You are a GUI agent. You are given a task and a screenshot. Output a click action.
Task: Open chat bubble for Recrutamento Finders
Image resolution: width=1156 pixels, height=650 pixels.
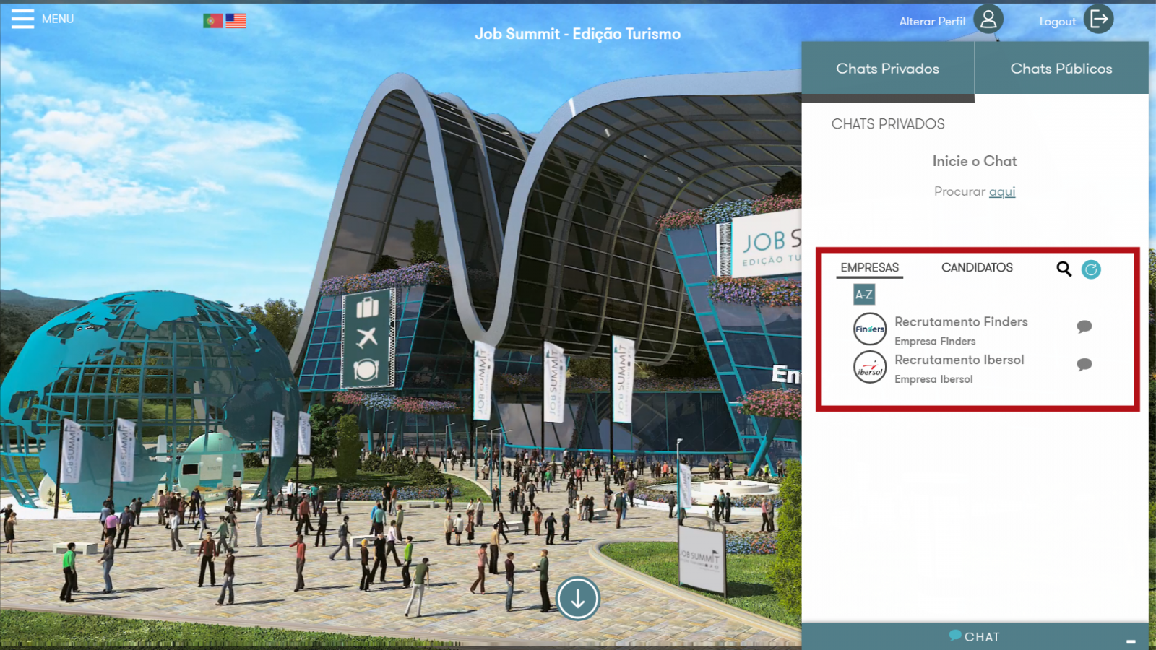(x=1084, y=326)
